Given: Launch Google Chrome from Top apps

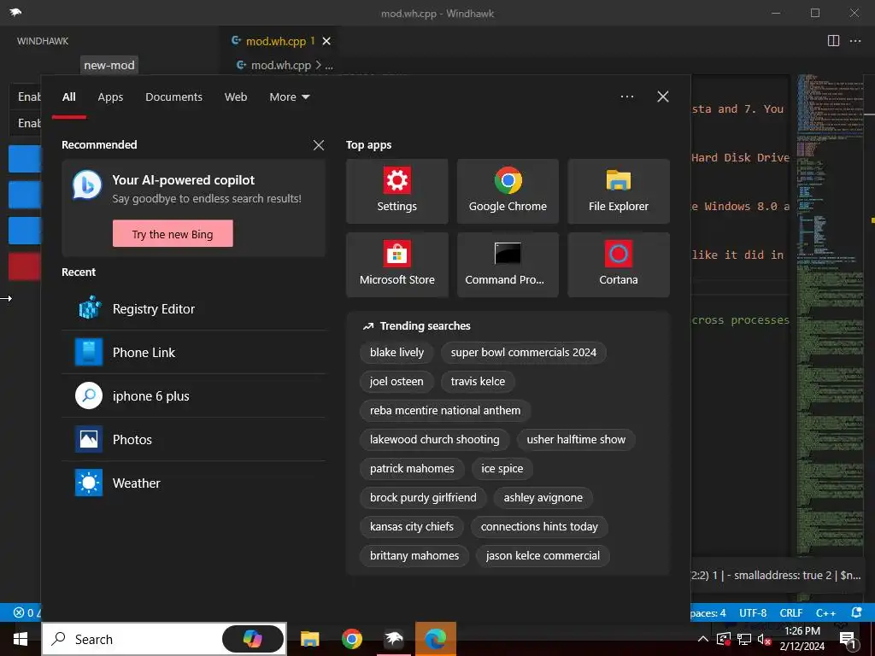Looking at the screenshot, I should (x=508, y=191).
